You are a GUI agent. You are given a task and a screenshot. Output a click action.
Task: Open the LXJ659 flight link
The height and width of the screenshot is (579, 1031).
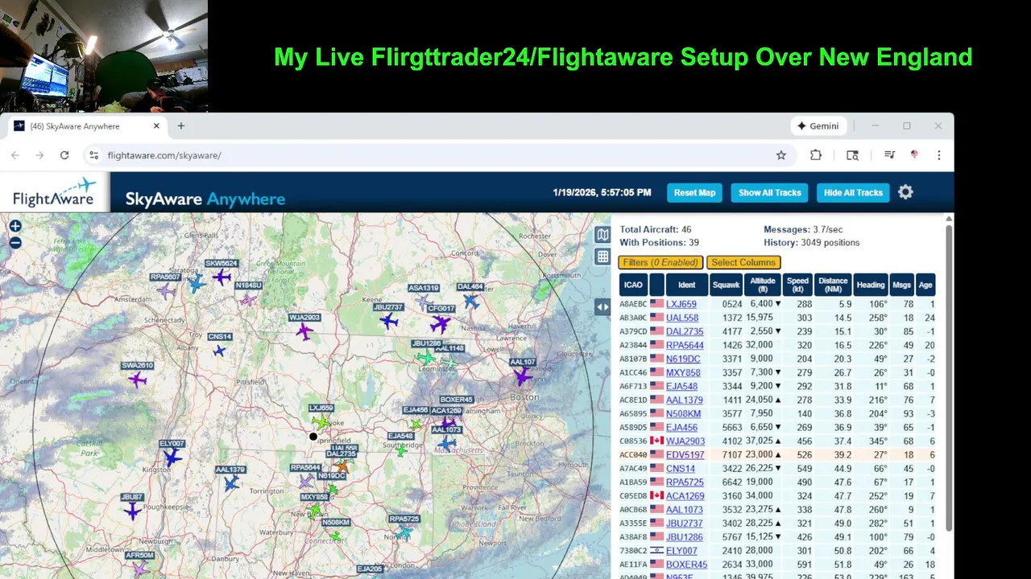pos(681,305)
